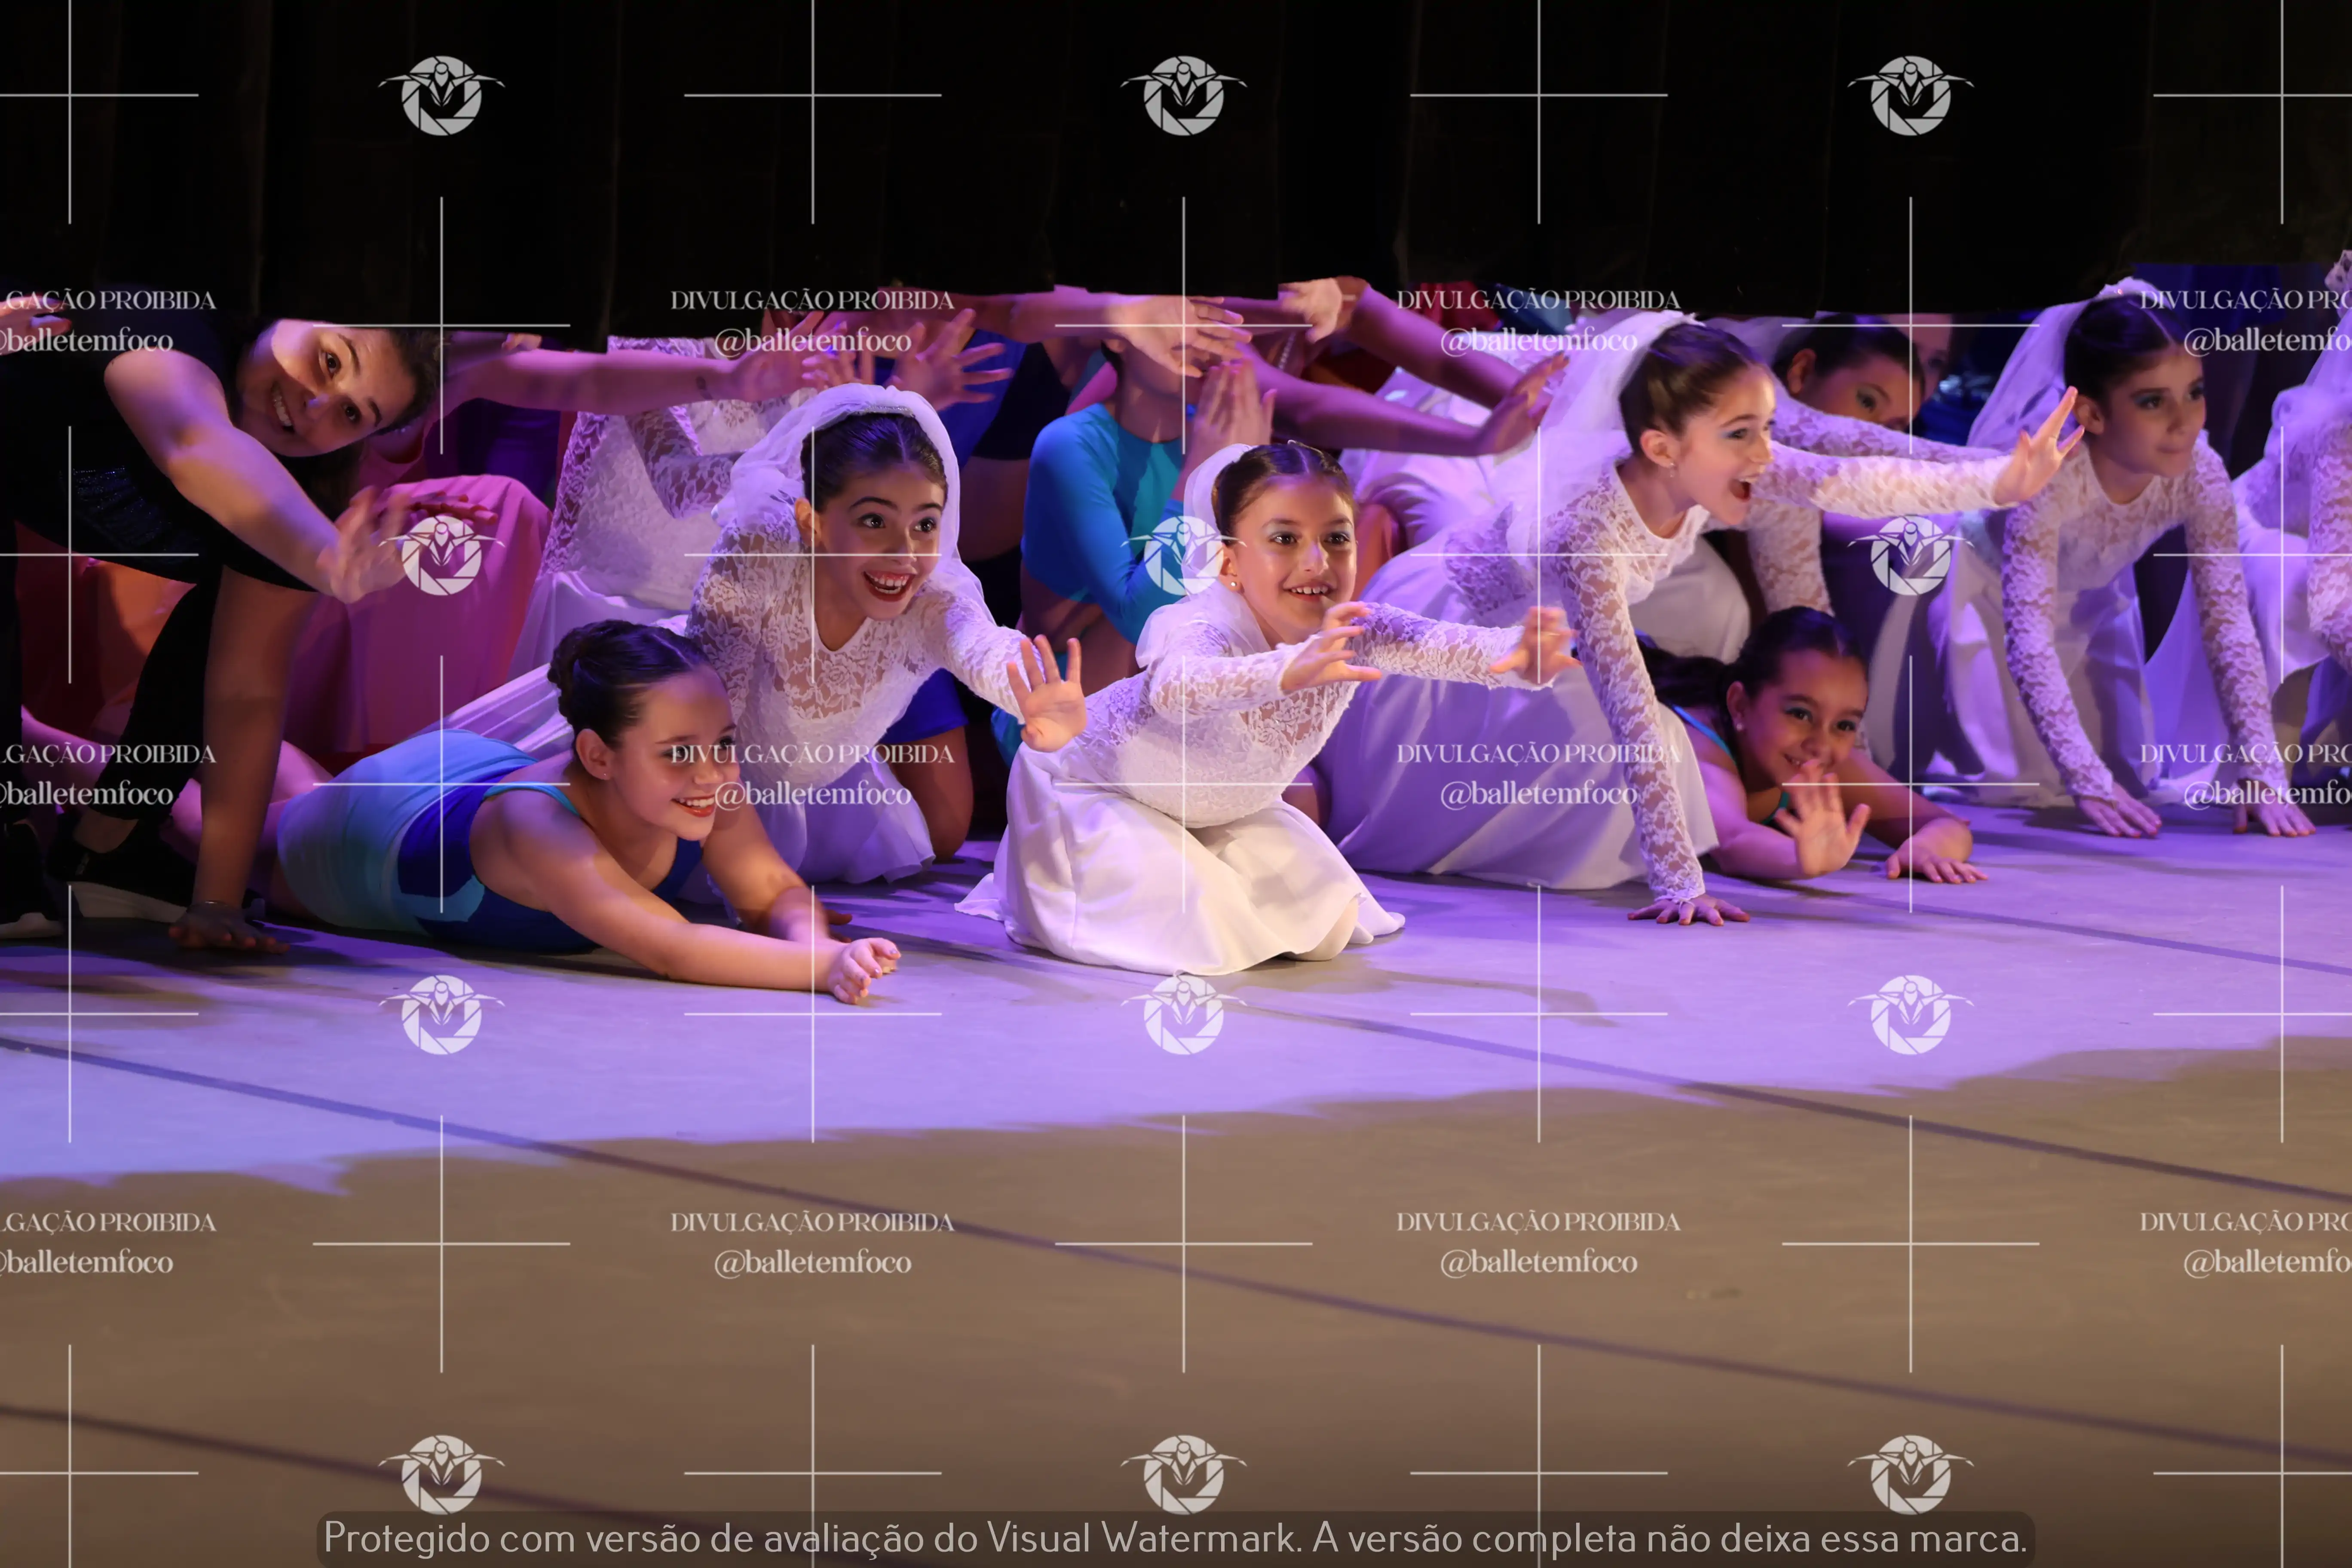Click the crosshair mark on the dark curtain, upper left of center

point(812,95)
